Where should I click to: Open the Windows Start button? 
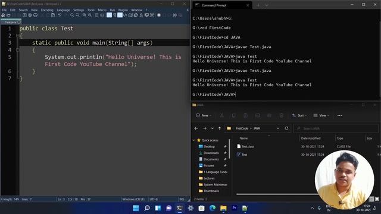pos(136,208)
